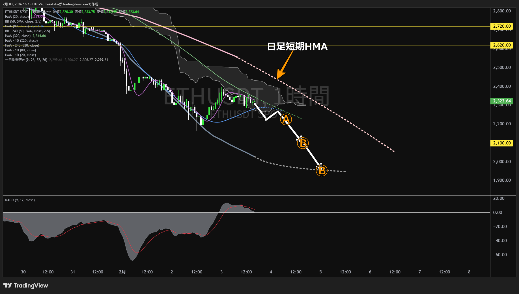Click date label 8 on the time axis
Viewport: 519px width, 294px height.
[x=469, y=272]
